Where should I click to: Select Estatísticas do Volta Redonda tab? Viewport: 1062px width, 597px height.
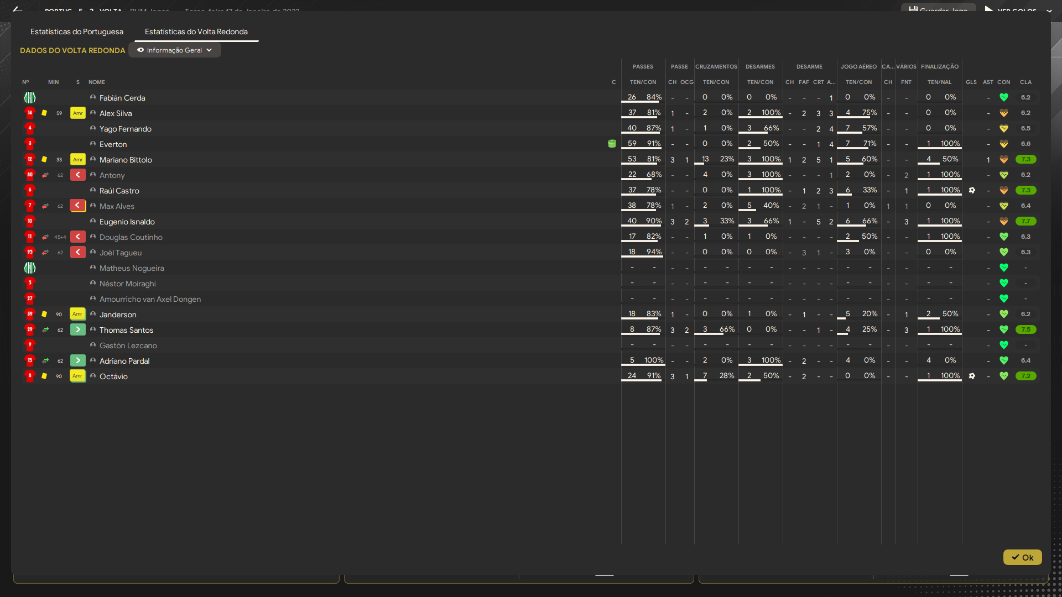pos(196,32)
